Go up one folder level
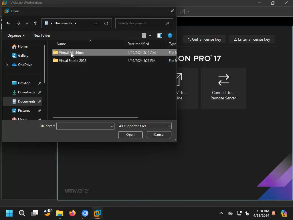Viewport: 293px width, 220px height. pyautogui.click(x=35, y=23)
